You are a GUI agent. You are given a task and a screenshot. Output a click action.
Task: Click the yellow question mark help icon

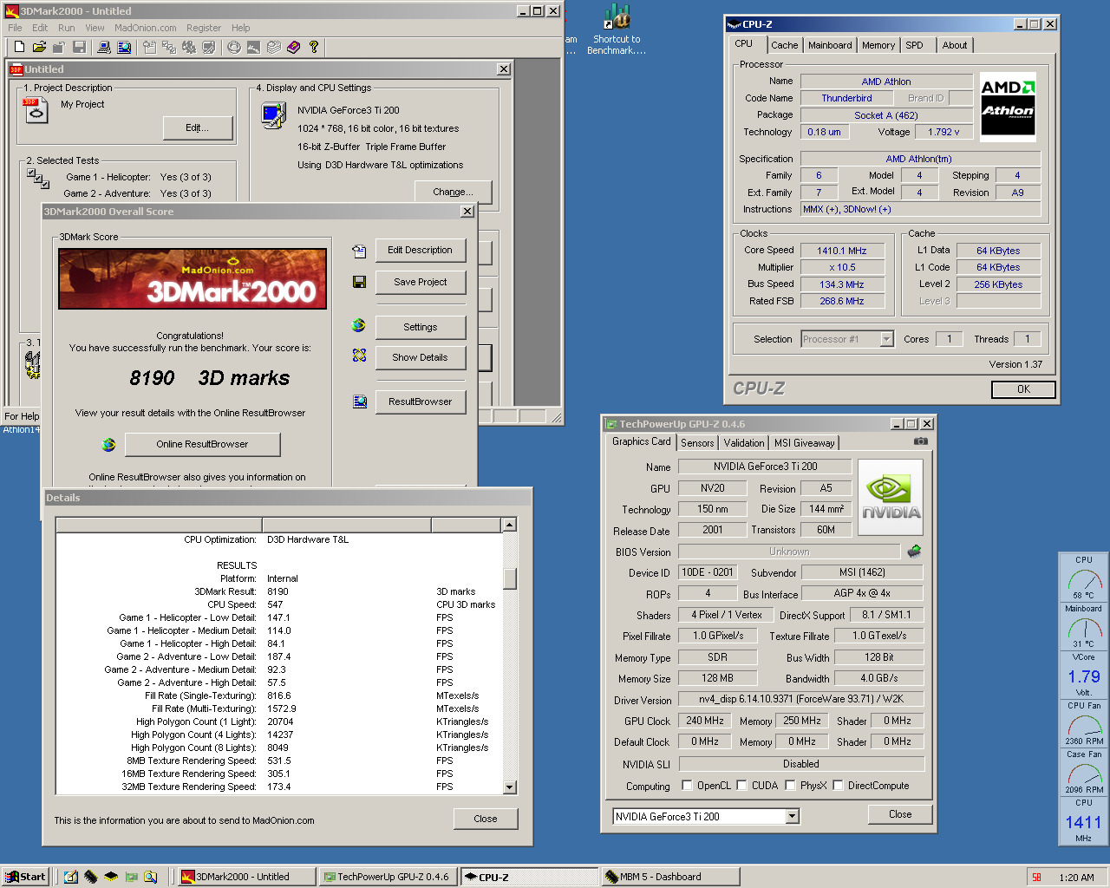pyautogui.click(x=314, y=47)
